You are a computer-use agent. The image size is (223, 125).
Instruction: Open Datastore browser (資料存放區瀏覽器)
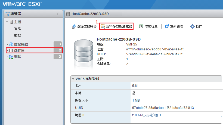[116, 26]
